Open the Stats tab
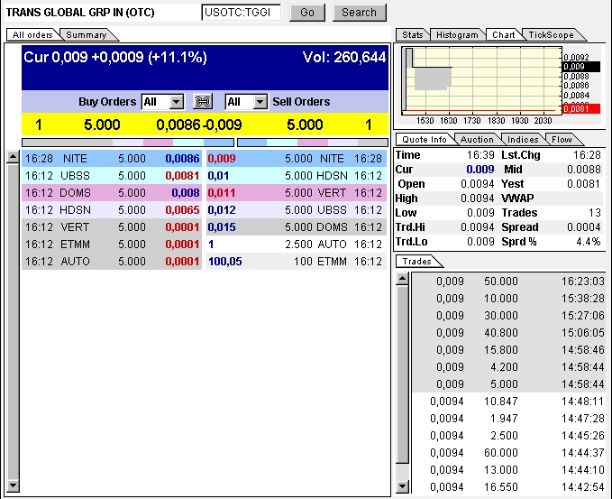Image resolution: width=612 pixels, height=499 pixels. [x=413, y=35]
